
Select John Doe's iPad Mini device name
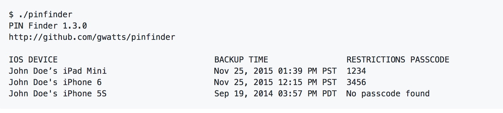click(x=58, y=71)
